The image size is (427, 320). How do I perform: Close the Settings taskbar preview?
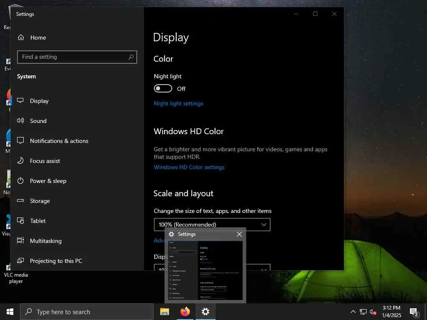click(x=239, y=234)
